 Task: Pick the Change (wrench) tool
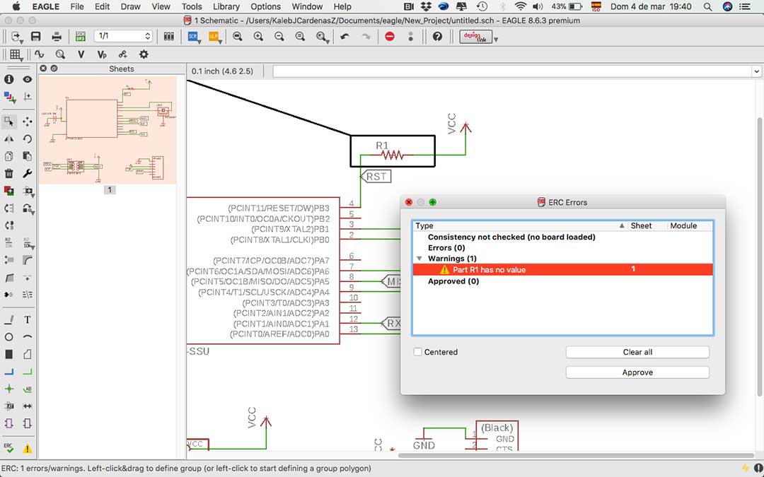point(28,173)
